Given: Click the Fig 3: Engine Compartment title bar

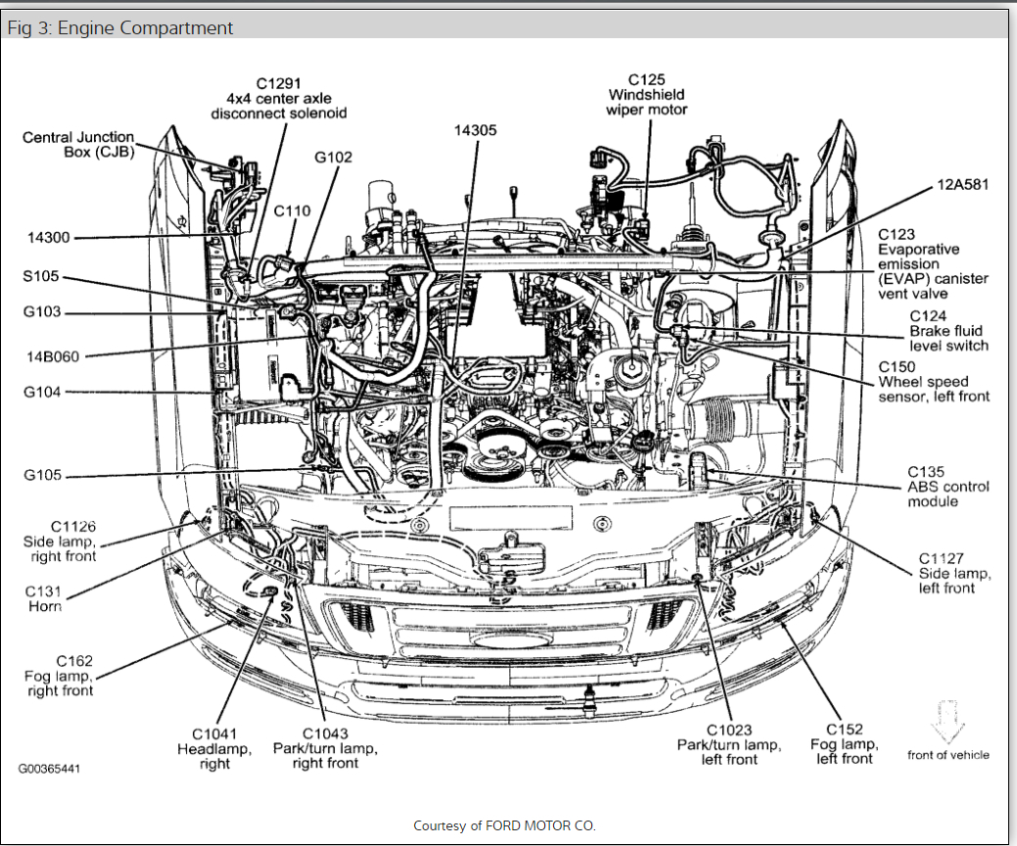Looking at the screenshot, I should tap(119, 27).
